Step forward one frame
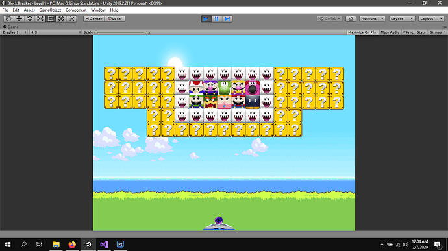 [227, 19]
